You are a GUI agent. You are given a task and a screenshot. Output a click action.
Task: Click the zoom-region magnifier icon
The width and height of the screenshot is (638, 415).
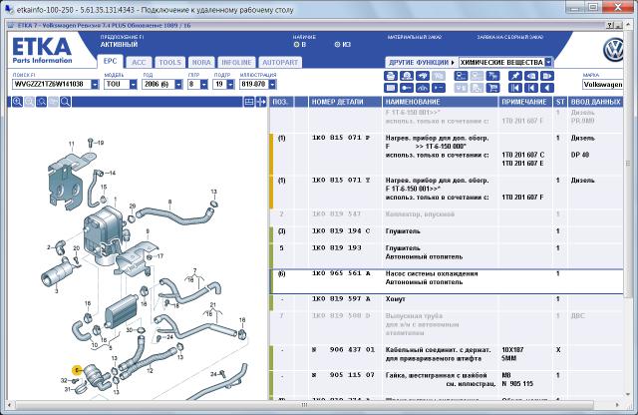pos(41,102)
